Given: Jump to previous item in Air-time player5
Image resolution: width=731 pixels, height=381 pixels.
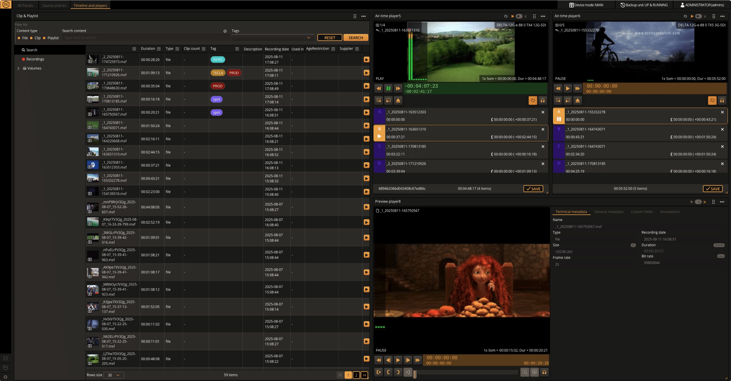Looking at the screenshot, I should coord(379,100).
